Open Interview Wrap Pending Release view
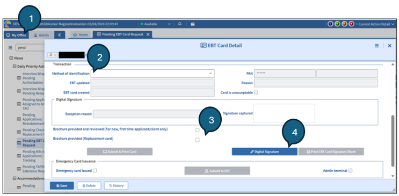The image size is (399, 196). pos(33,91)
